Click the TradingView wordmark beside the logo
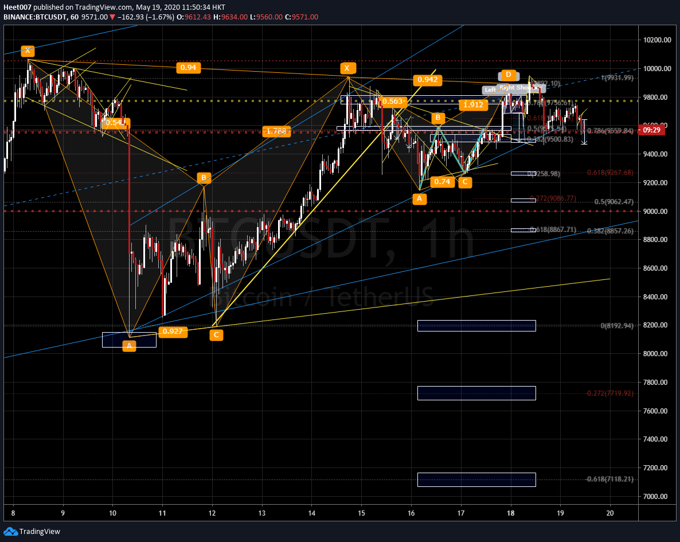Screen dimensions: 680x542 (40, 532)
